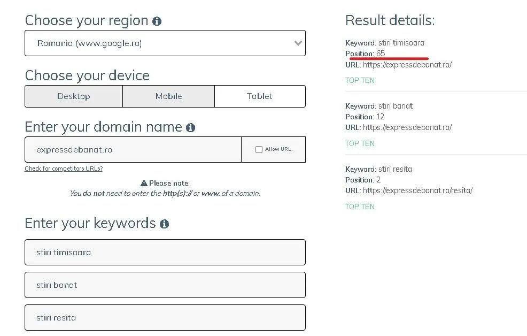The width and height of the screenshot is (527, 336).
Task: Select the Mobile device option
Action: 168,96
